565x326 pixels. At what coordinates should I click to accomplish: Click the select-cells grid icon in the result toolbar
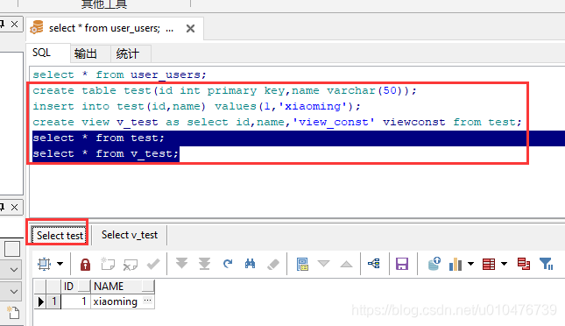45,264
